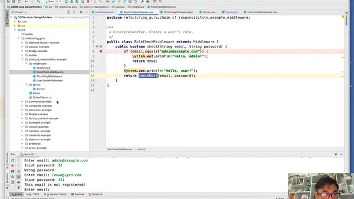Toggle the red breakpoint on line 8

pos(101,51)
